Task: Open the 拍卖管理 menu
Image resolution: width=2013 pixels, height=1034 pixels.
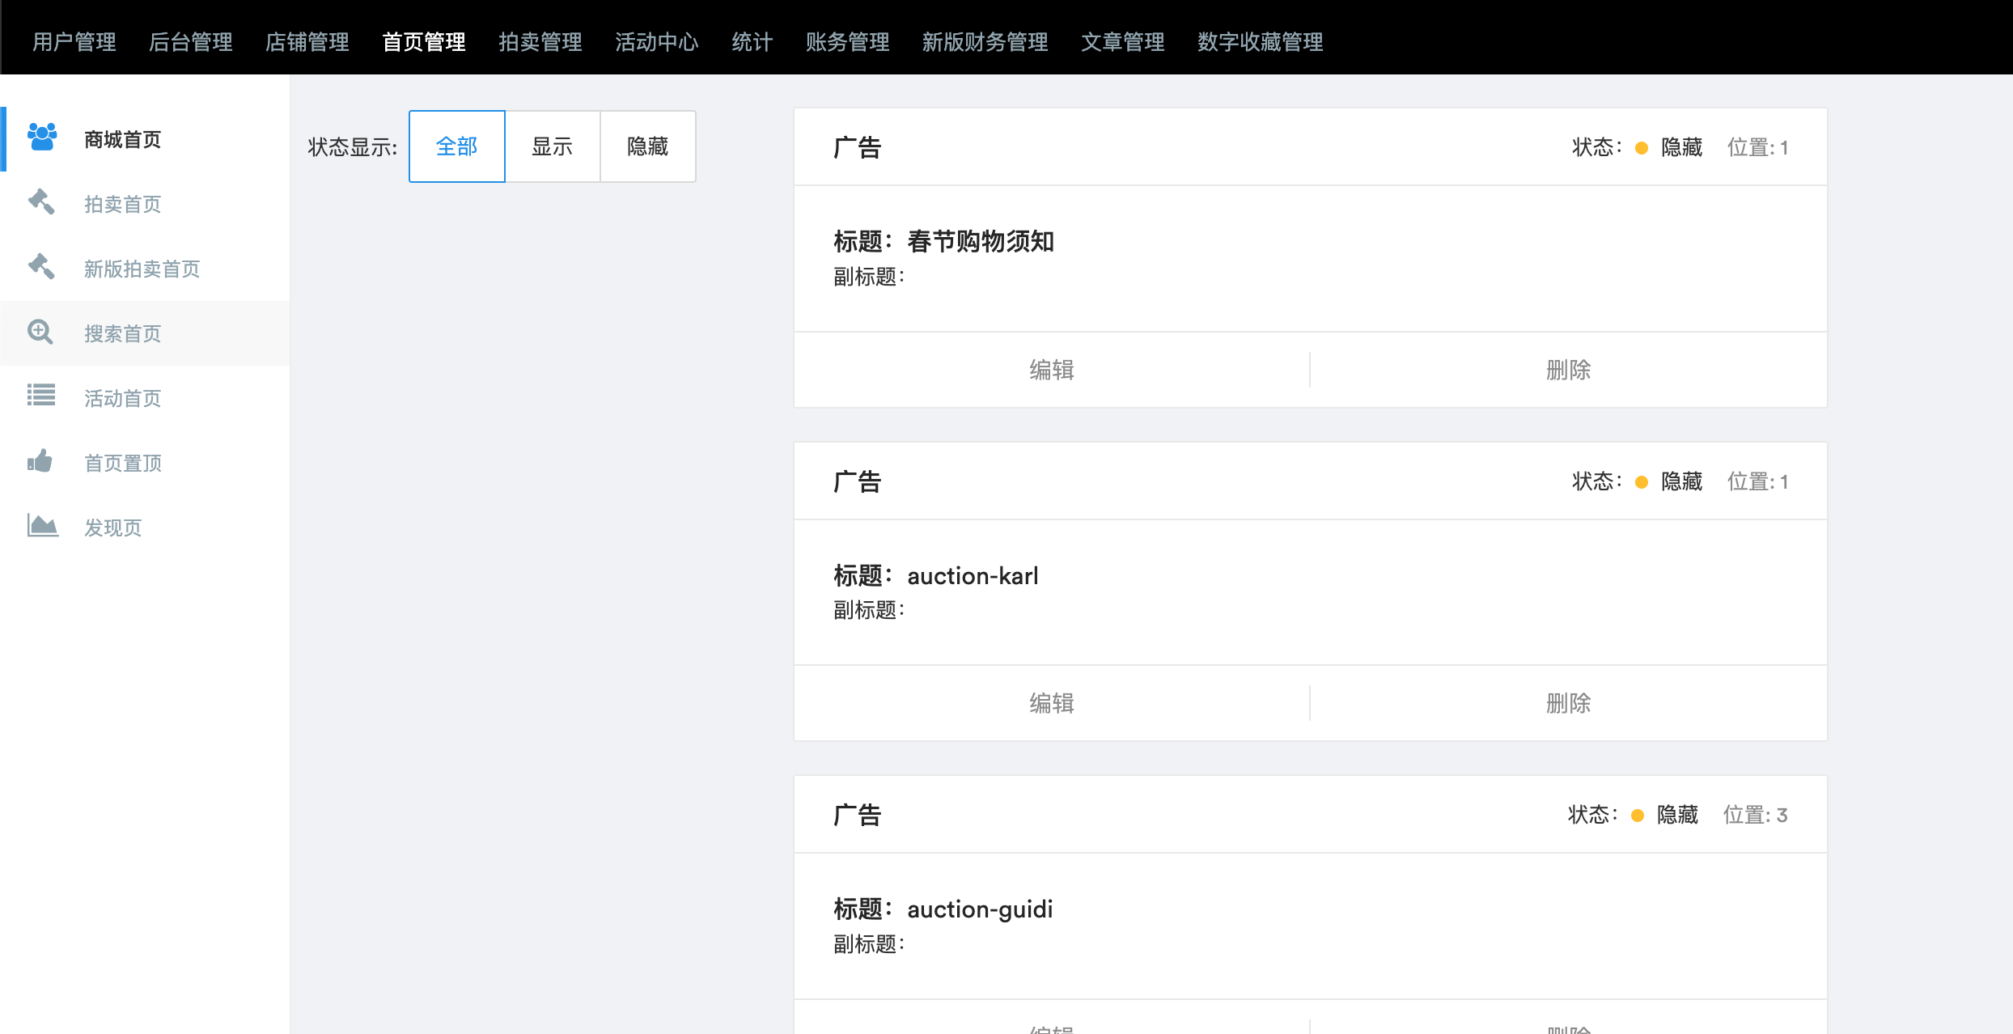Action: [x=540, y=41]
